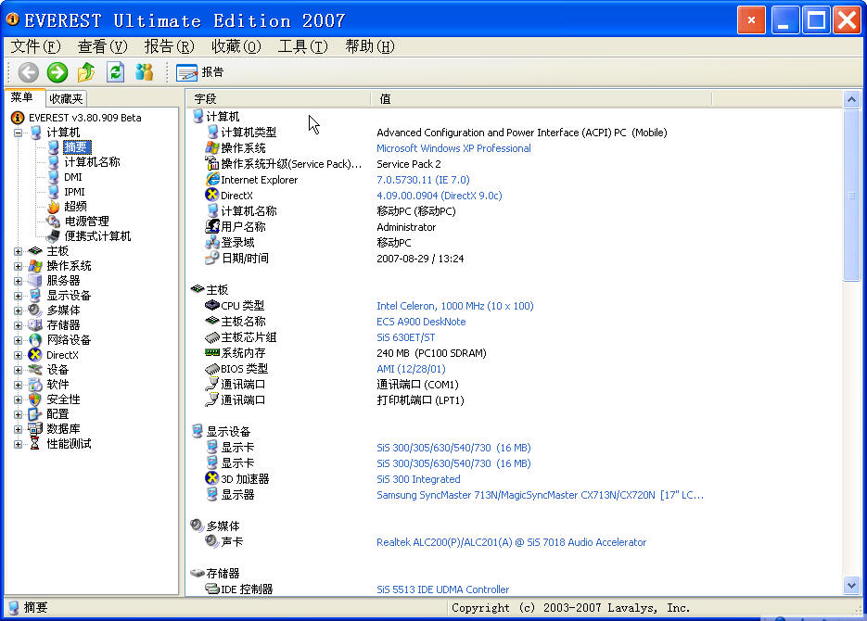The width and height of the screenshot is (867, 621).
Task: Click the flame icon next to 超频
Action: point(54,207)
